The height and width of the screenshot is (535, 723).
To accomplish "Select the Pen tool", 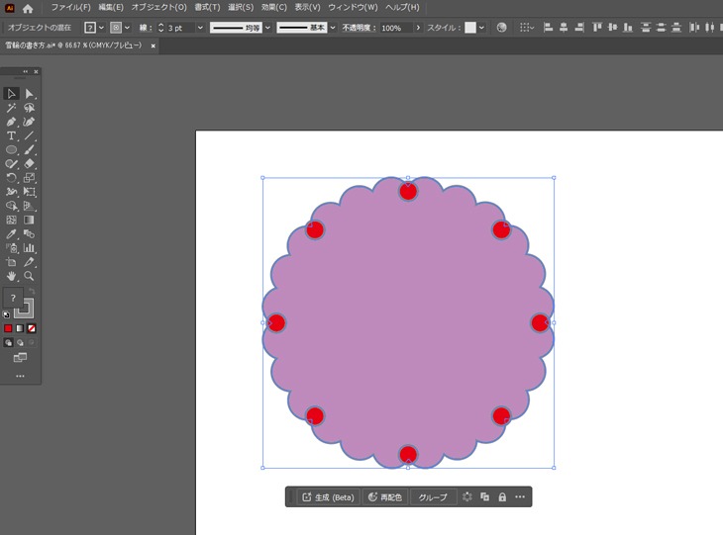I will coord(12,122).
